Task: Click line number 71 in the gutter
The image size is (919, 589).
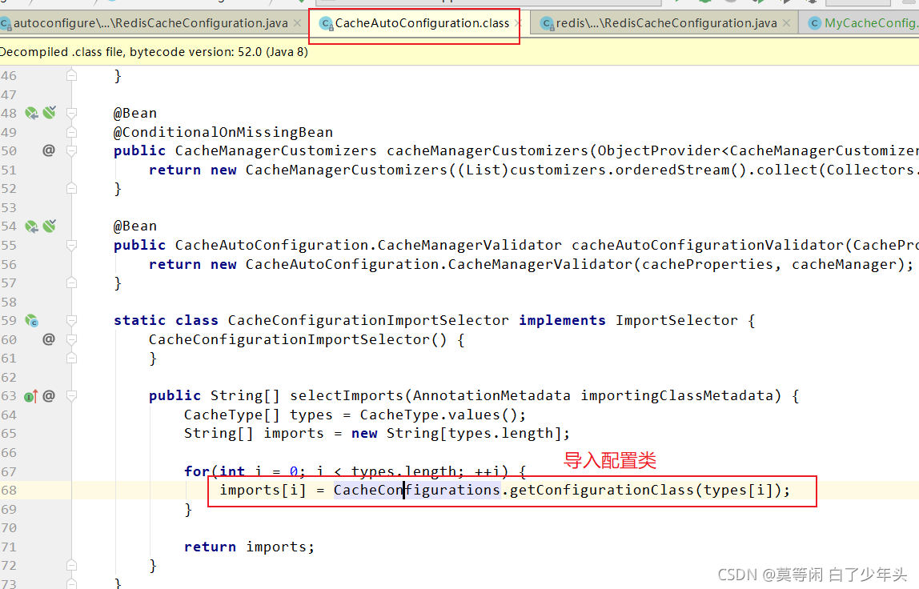Action: pyautogui.click(x=9, y=547)
